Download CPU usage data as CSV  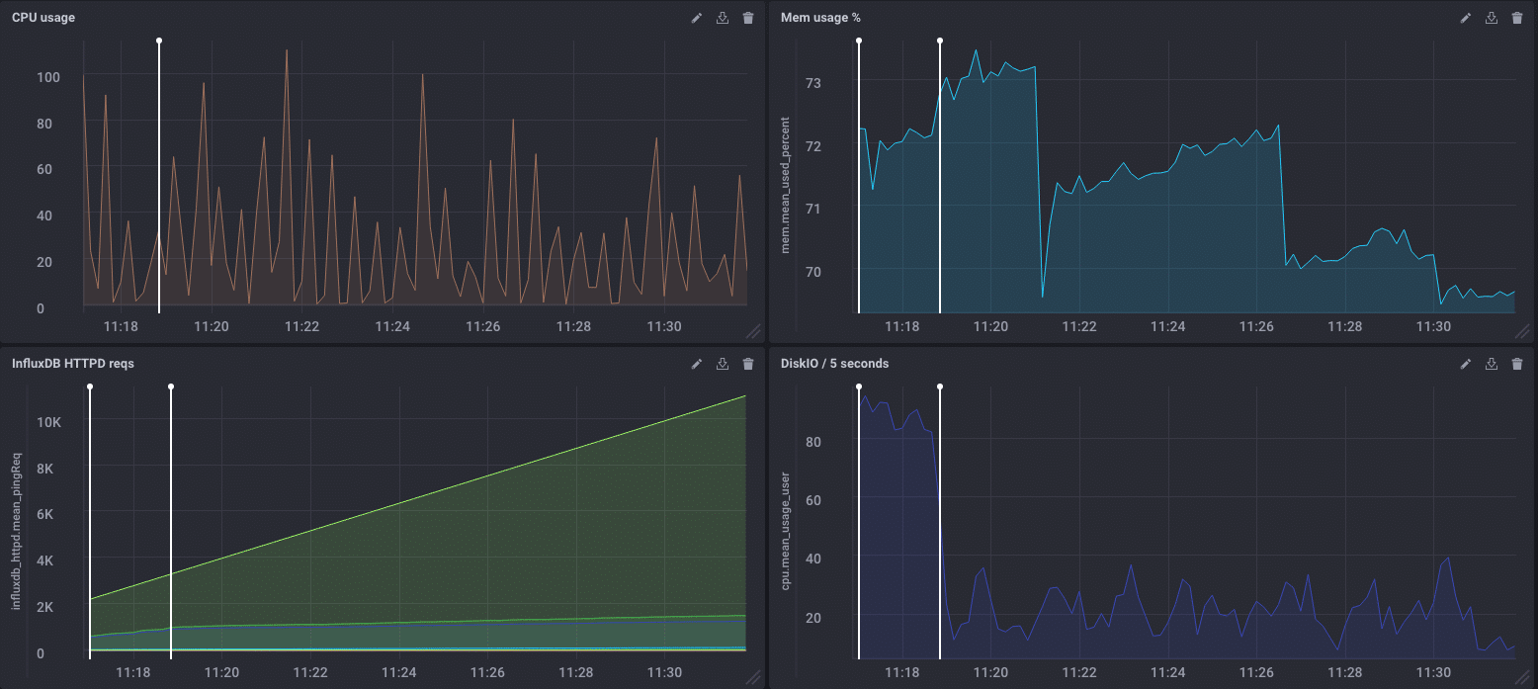pos(723,18)
